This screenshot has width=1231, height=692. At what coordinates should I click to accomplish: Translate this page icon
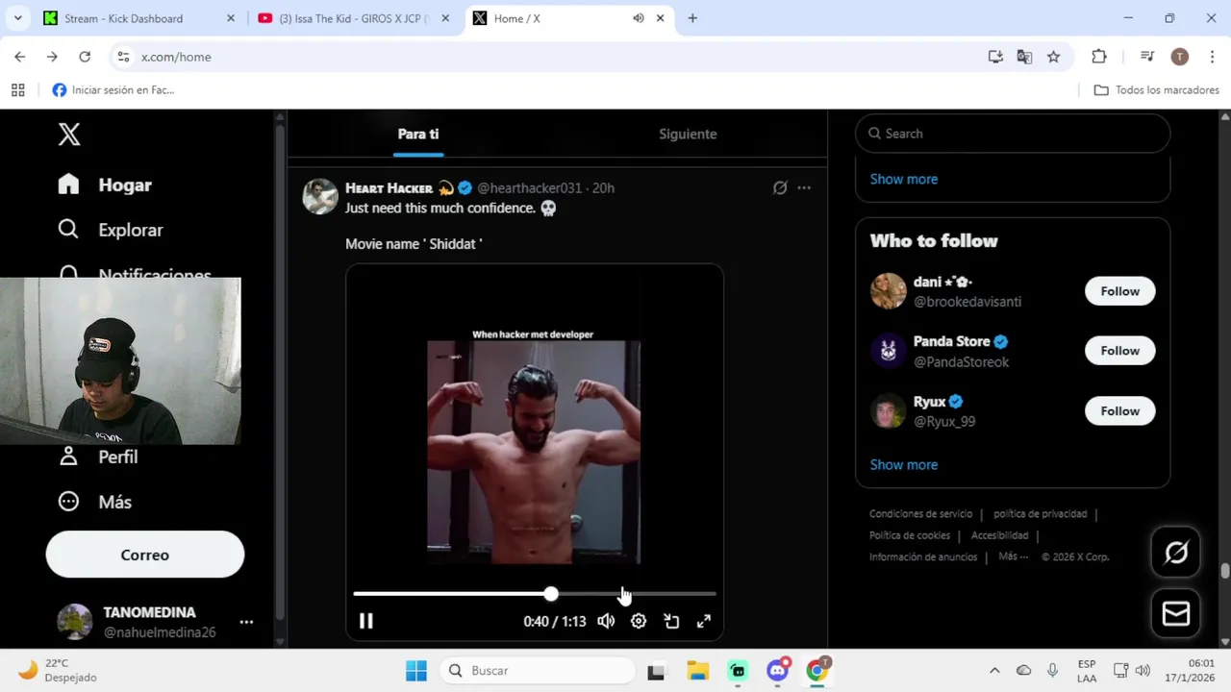1024,57
